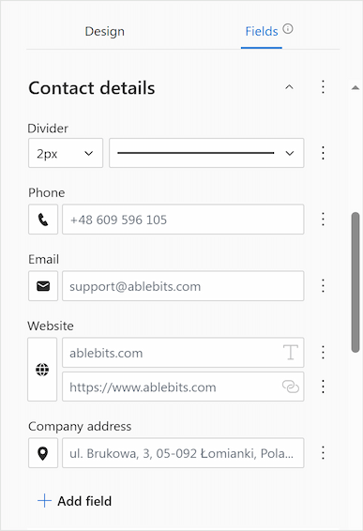The width and height of the screenshot is (363, 531).
Task: Click the Add field button
Action: pos(74,501)
